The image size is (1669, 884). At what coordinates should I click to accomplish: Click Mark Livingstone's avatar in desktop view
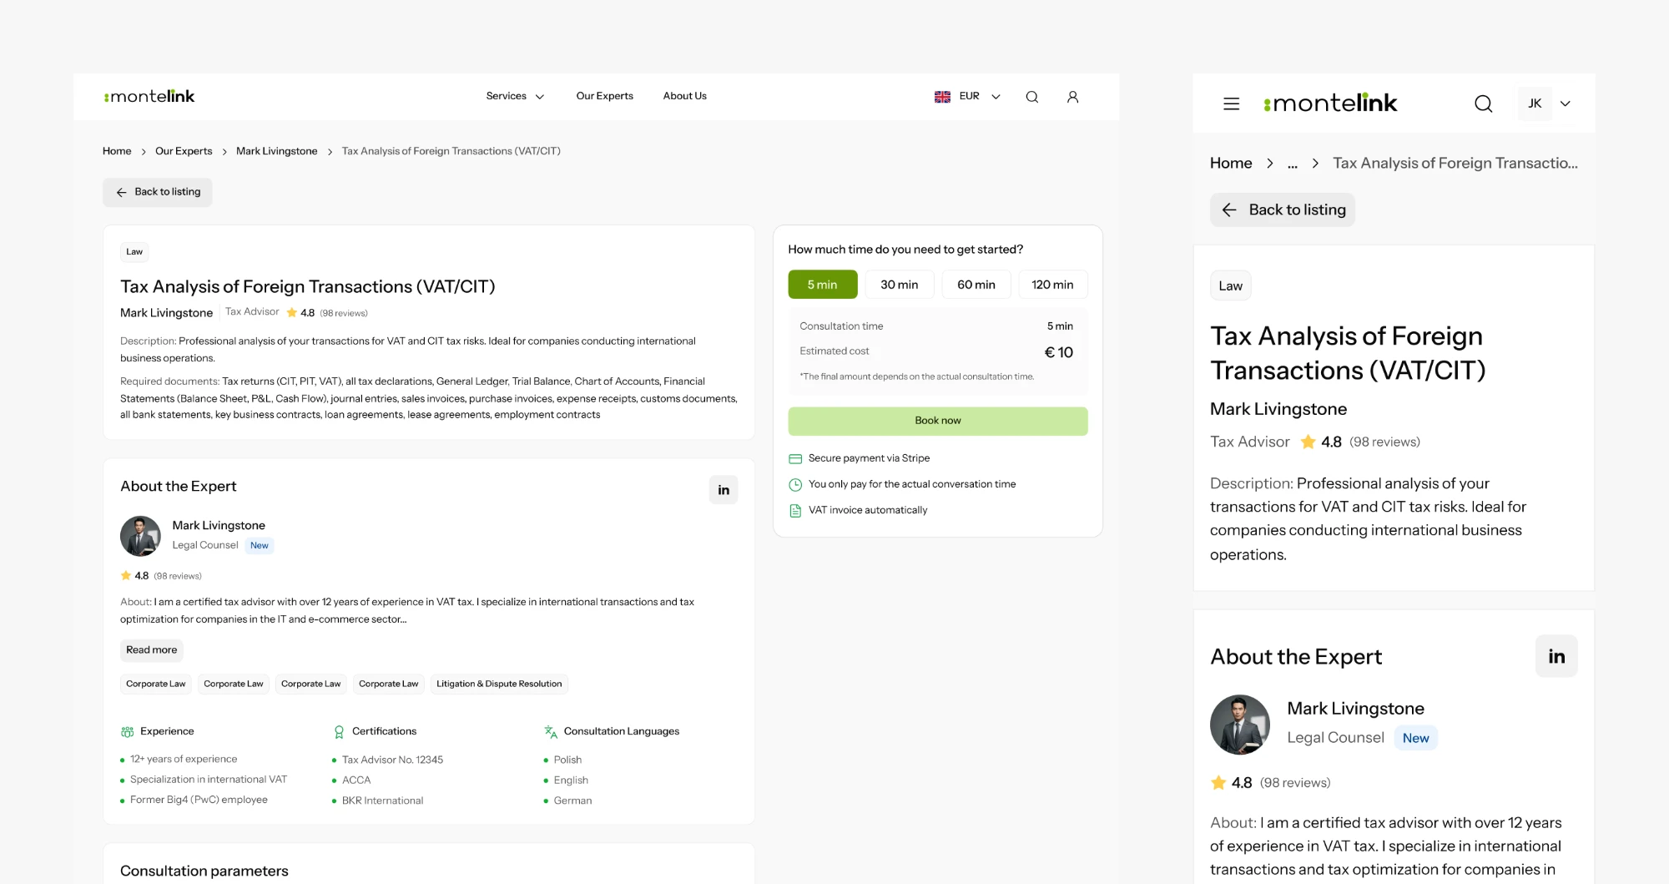(x=140, y=536)
